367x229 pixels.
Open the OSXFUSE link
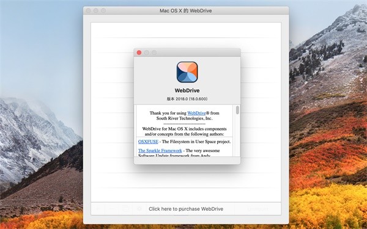coord(148,142)
